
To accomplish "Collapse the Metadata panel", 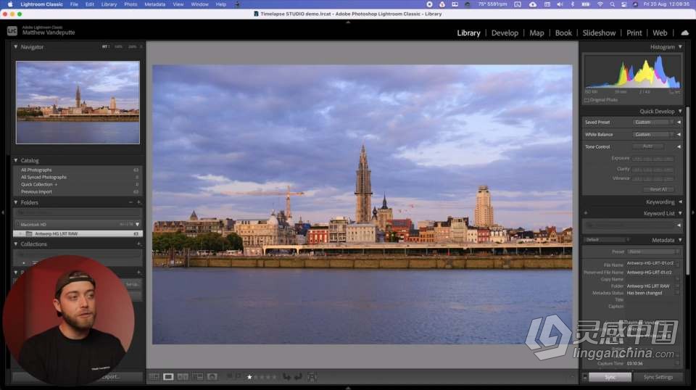I will pos(680,240).
